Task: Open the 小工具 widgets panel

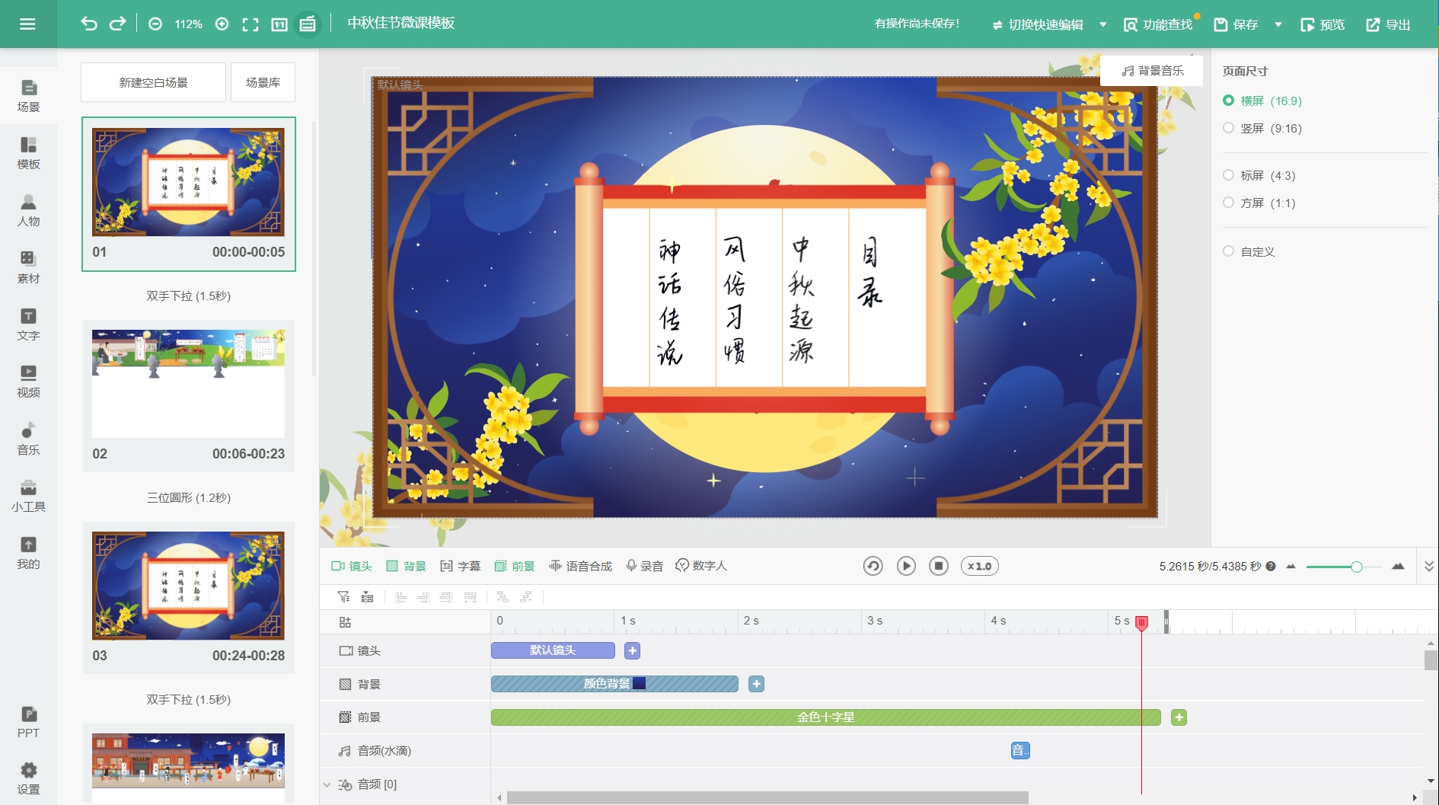Action: pyautogui.click(x=28, y=496)
